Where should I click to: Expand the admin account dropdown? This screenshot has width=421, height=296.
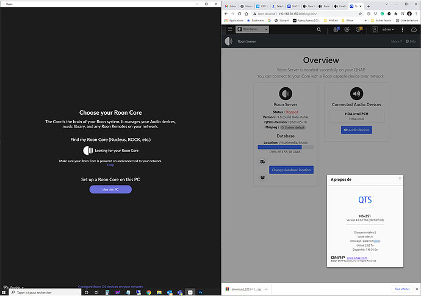point(388,29)
